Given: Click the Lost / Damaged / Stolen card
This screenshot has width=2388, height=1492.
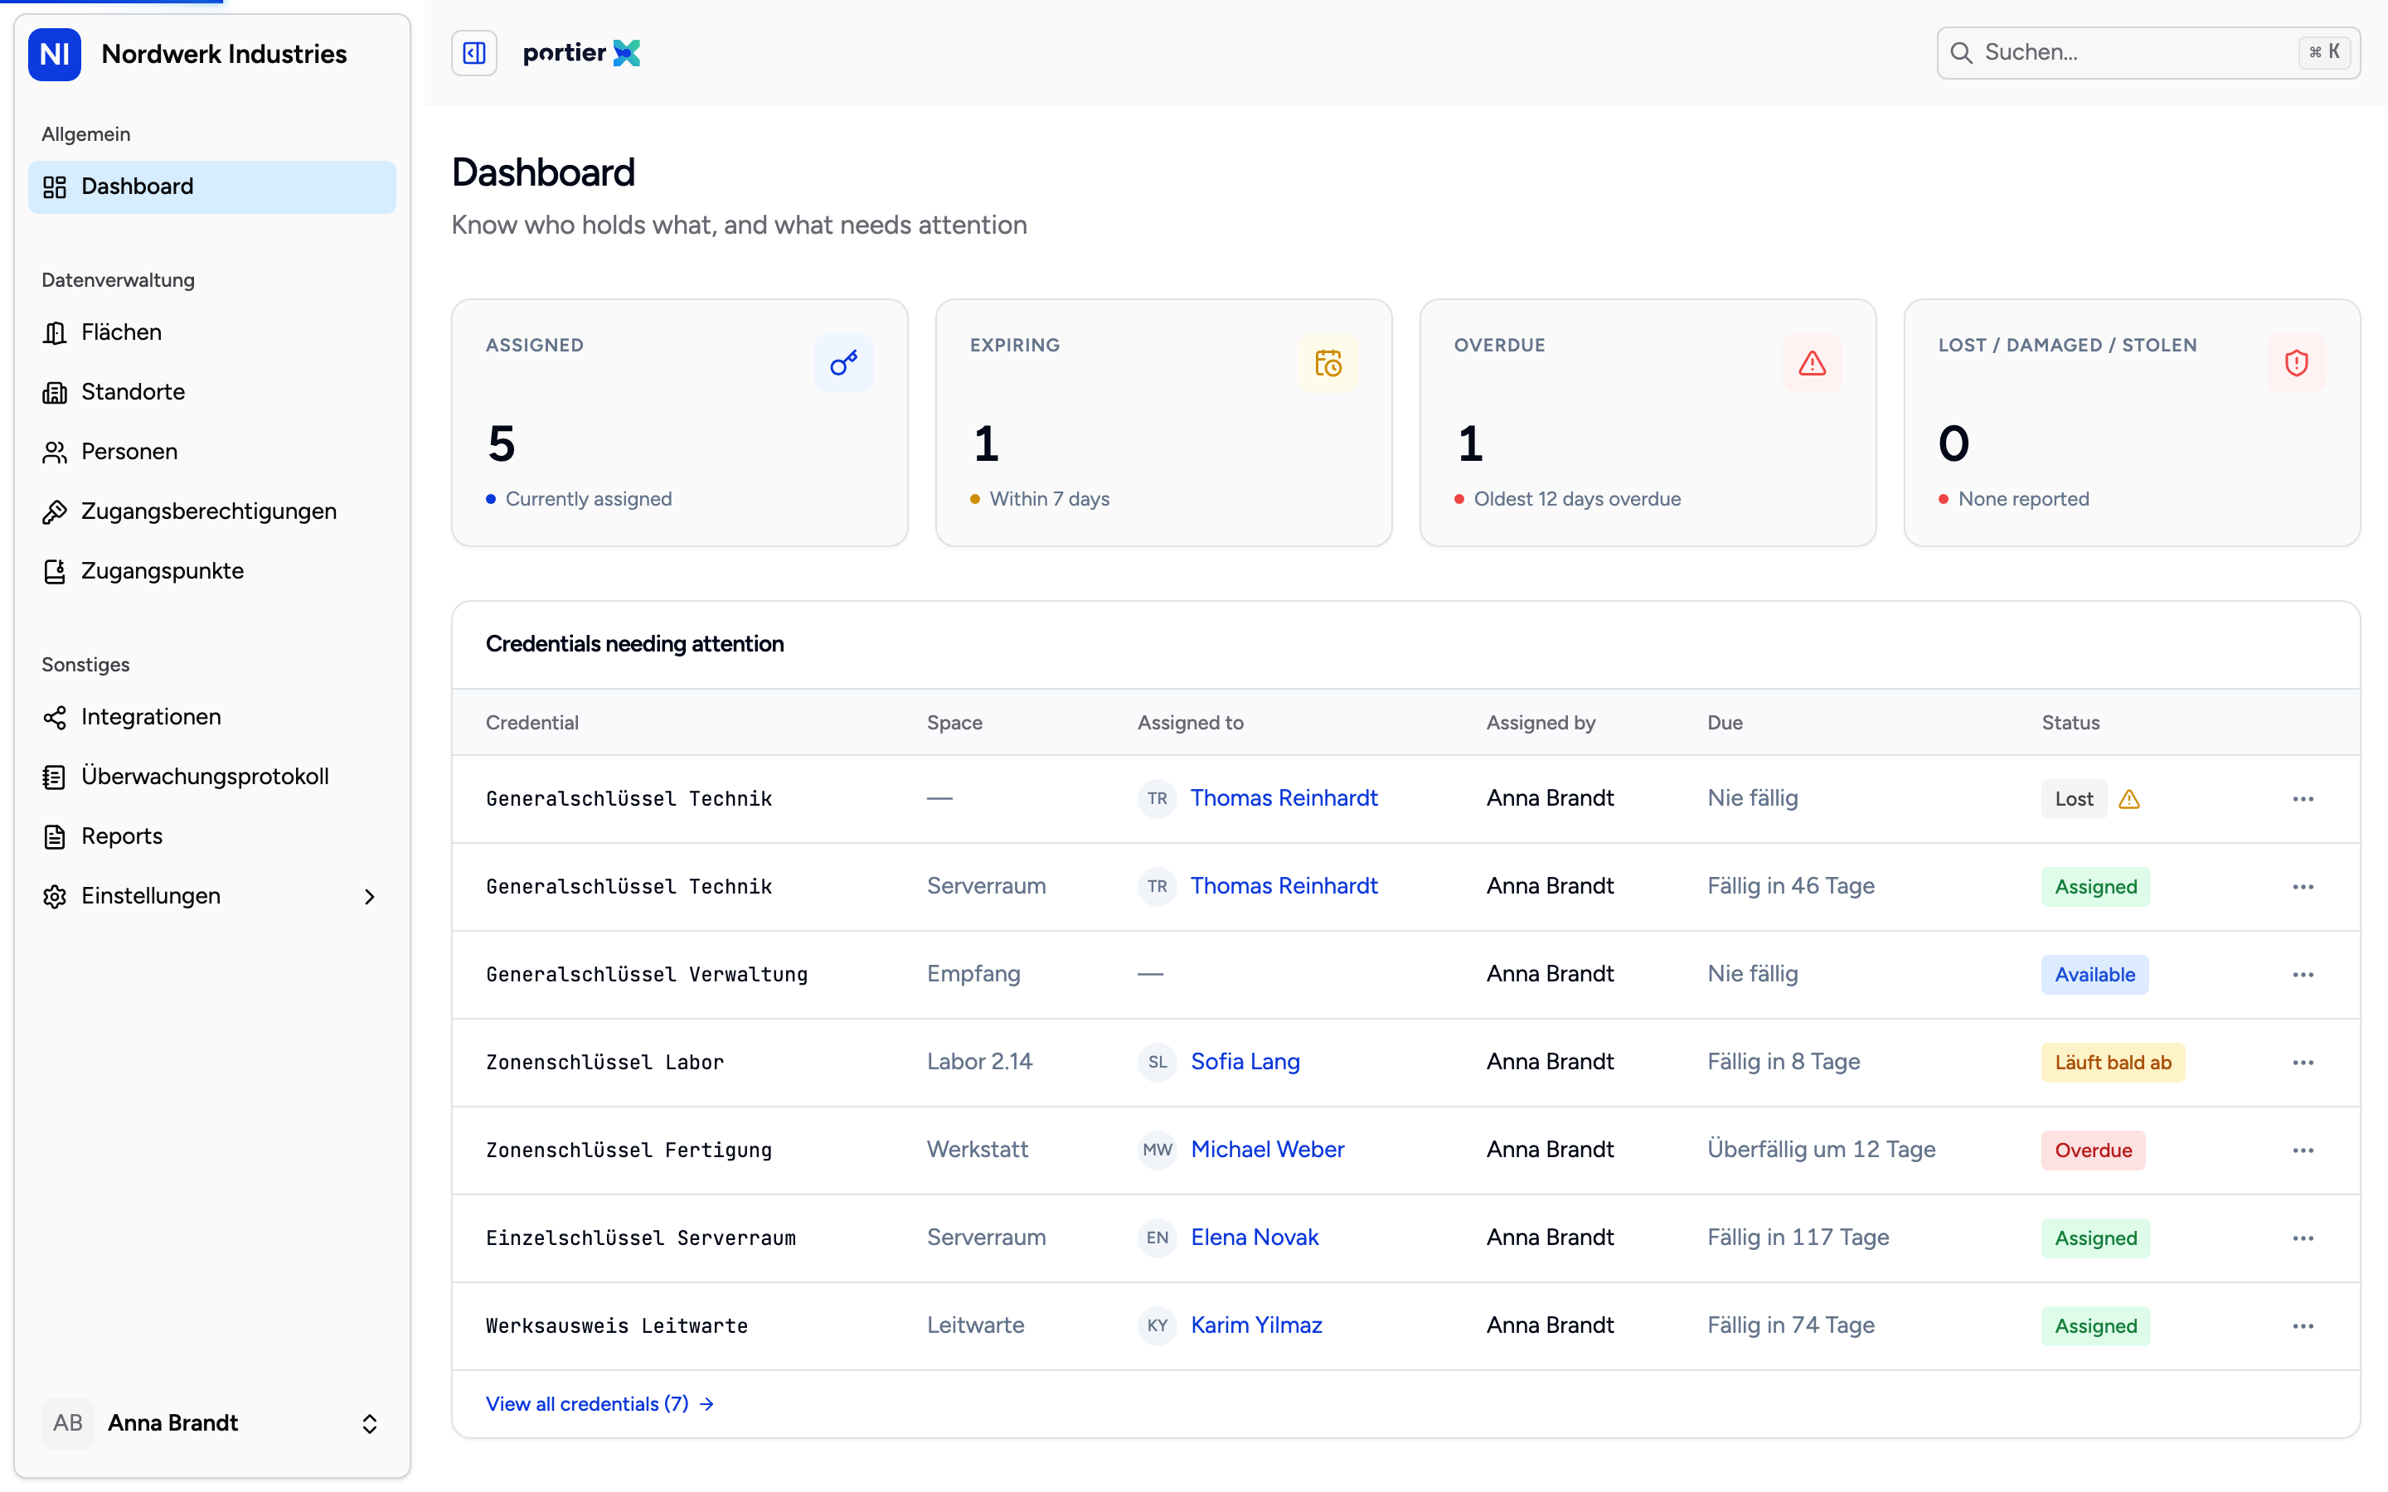Looking at the screenshot, I should (2132, 423).
